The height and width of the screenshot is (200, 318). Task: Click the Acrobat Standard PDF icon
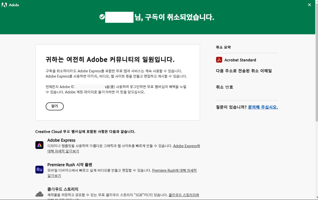coord(219,60)
